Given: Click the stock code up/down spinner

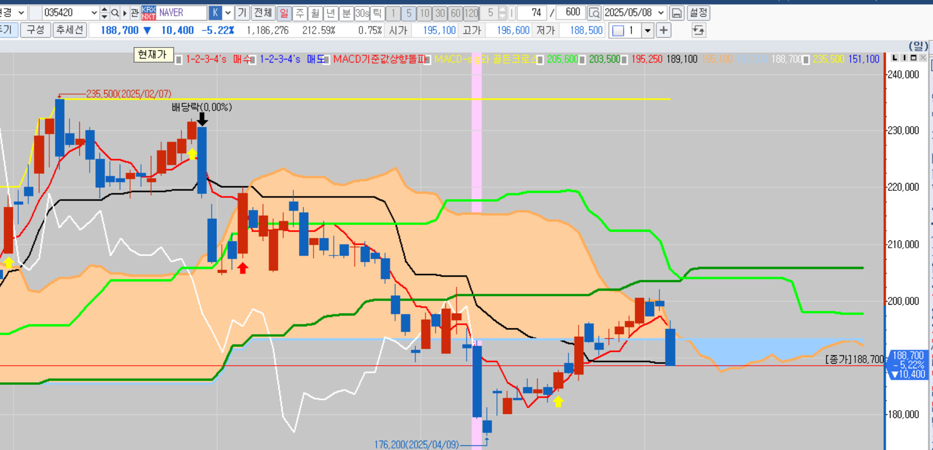Looking at the screenshot, I should 104,13.
